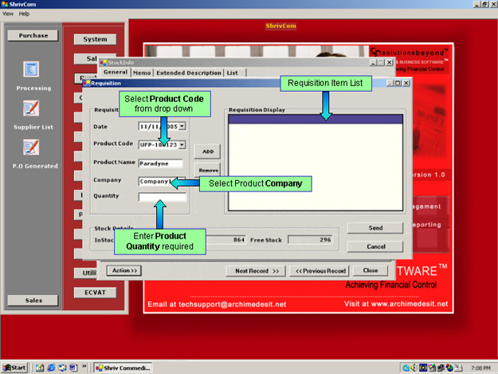Open the Supplier List icon
The image size is (498, 374).
tap(32, 108)
